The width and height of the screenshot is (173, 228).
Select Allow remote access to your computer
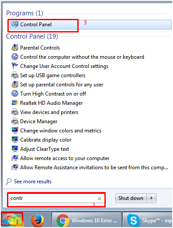point(65,158)
